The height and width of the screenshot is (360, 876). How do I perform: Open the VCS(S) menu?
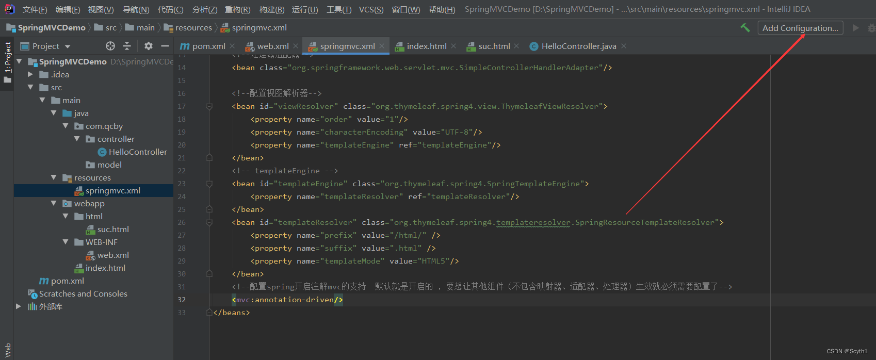(371, 9)
